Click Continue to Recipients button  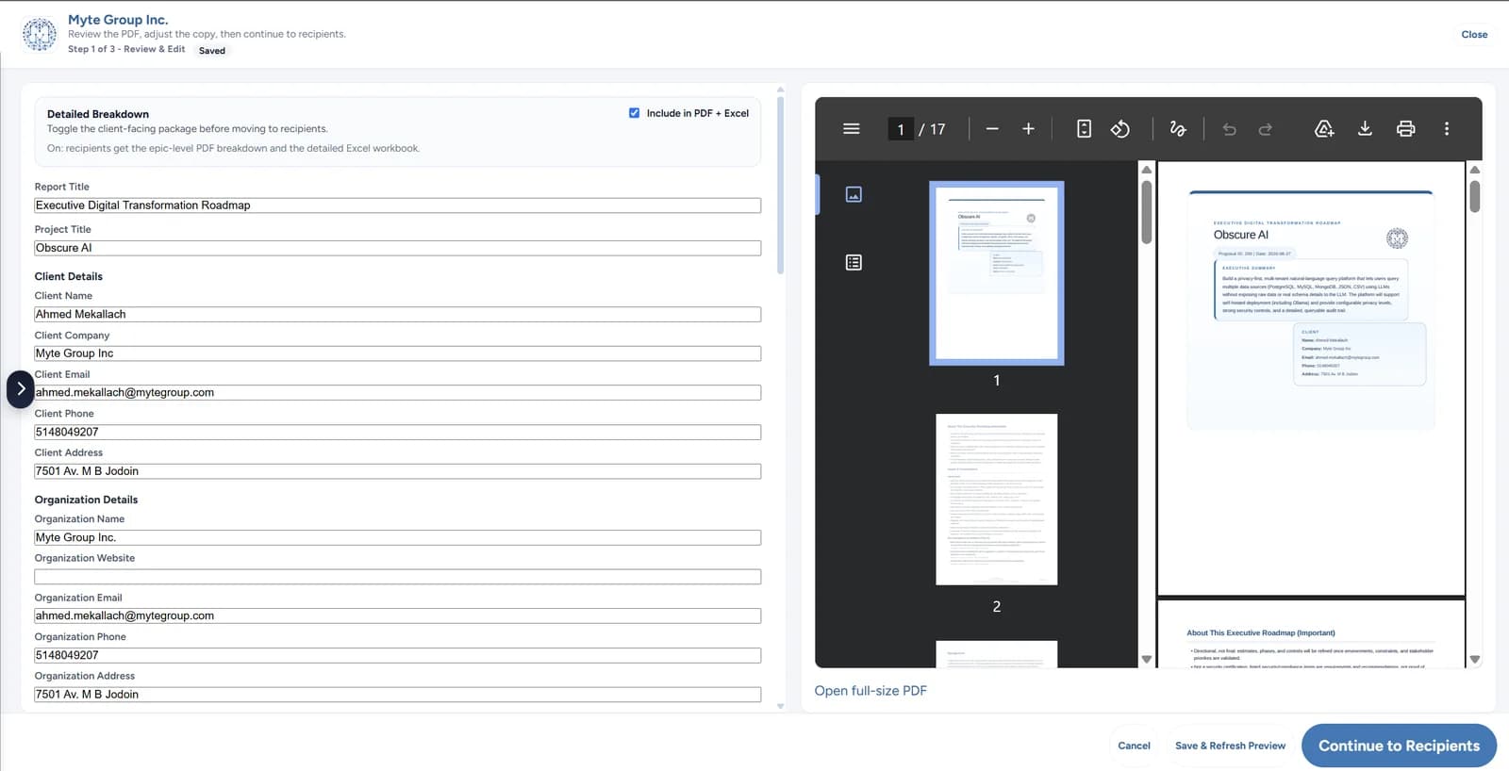pos(1399,746)
